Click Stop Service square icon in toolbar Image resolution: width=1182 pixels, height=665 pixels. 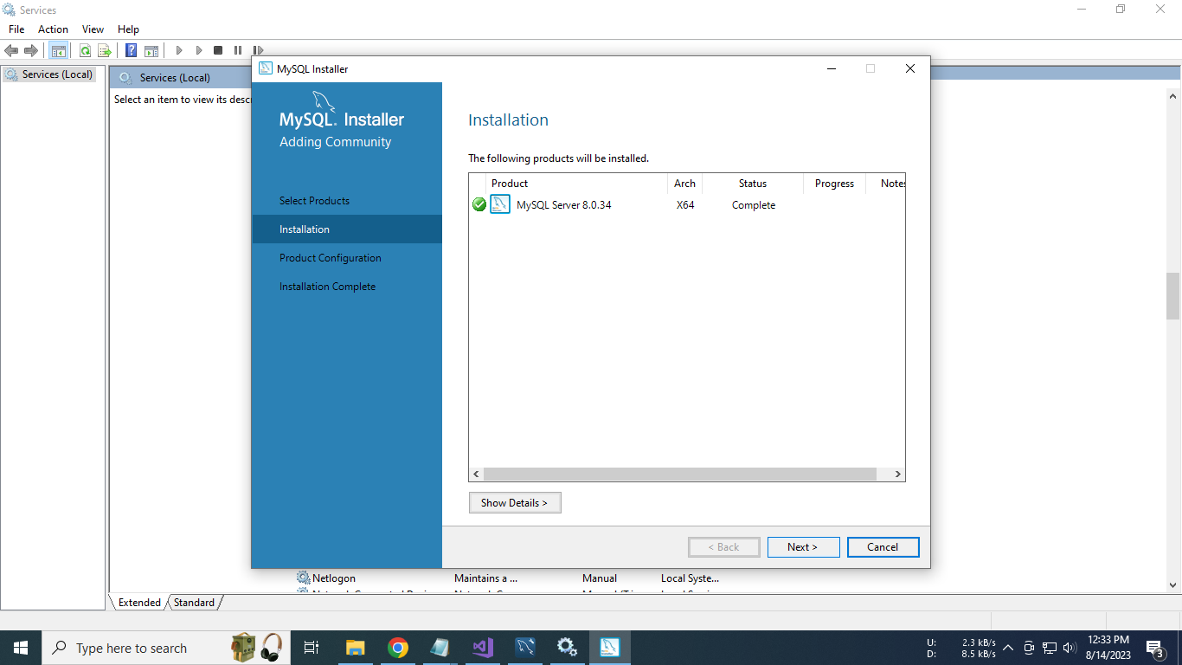[218, 50]
